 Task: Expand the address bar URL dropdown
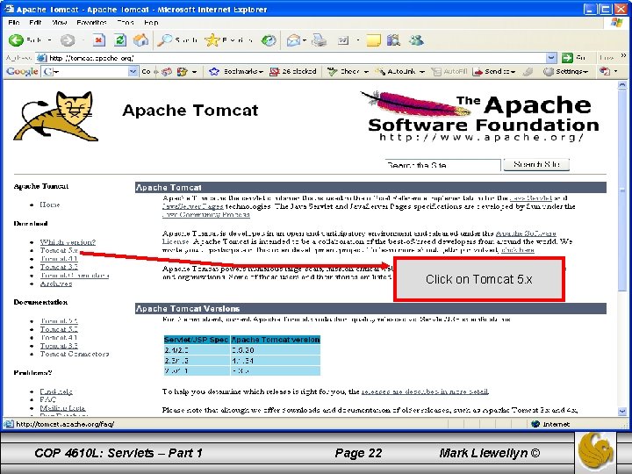coord(551,58)
